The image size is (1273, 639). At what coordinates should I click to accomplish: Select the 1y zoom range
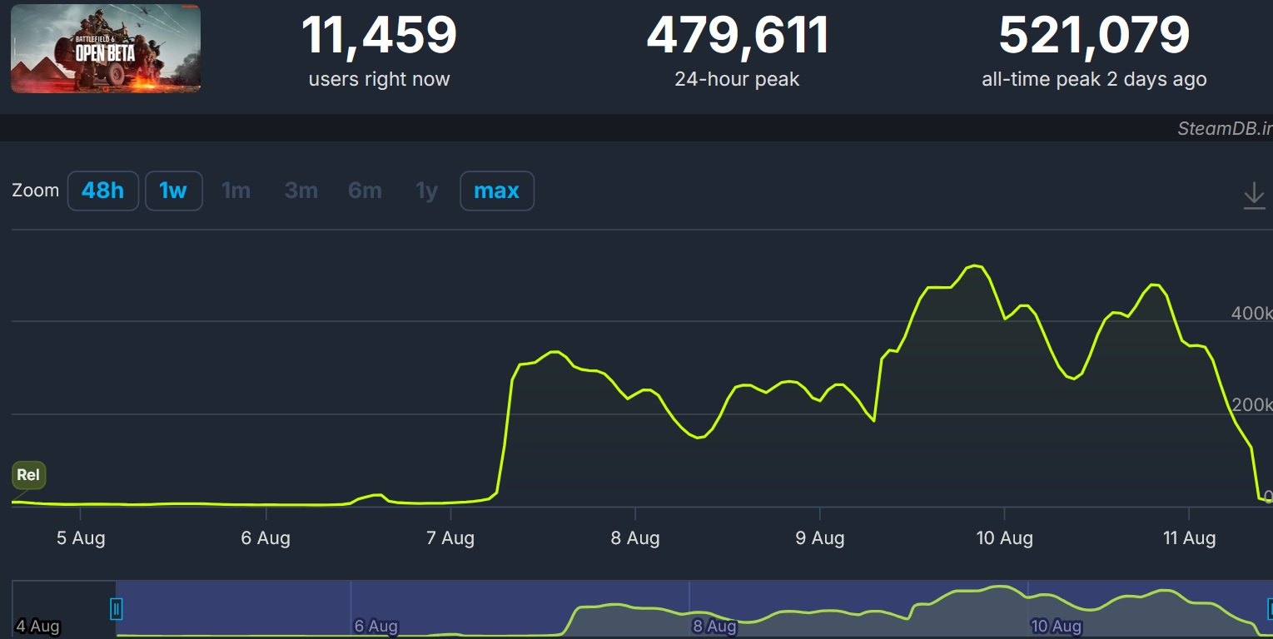click(x=427, y=191)
